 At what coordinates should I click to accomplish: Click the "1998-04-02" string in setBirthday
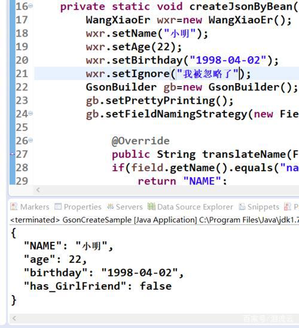coord(228,60)
